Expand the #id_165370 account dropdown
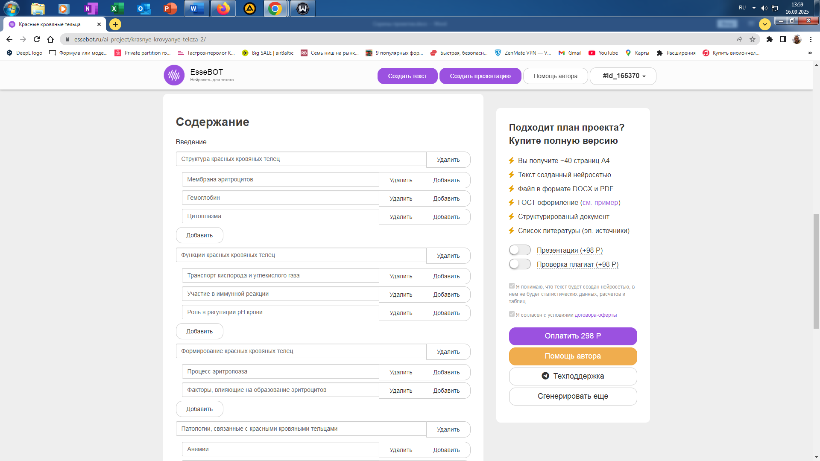 pyautogui.click(x=623, y=76)
